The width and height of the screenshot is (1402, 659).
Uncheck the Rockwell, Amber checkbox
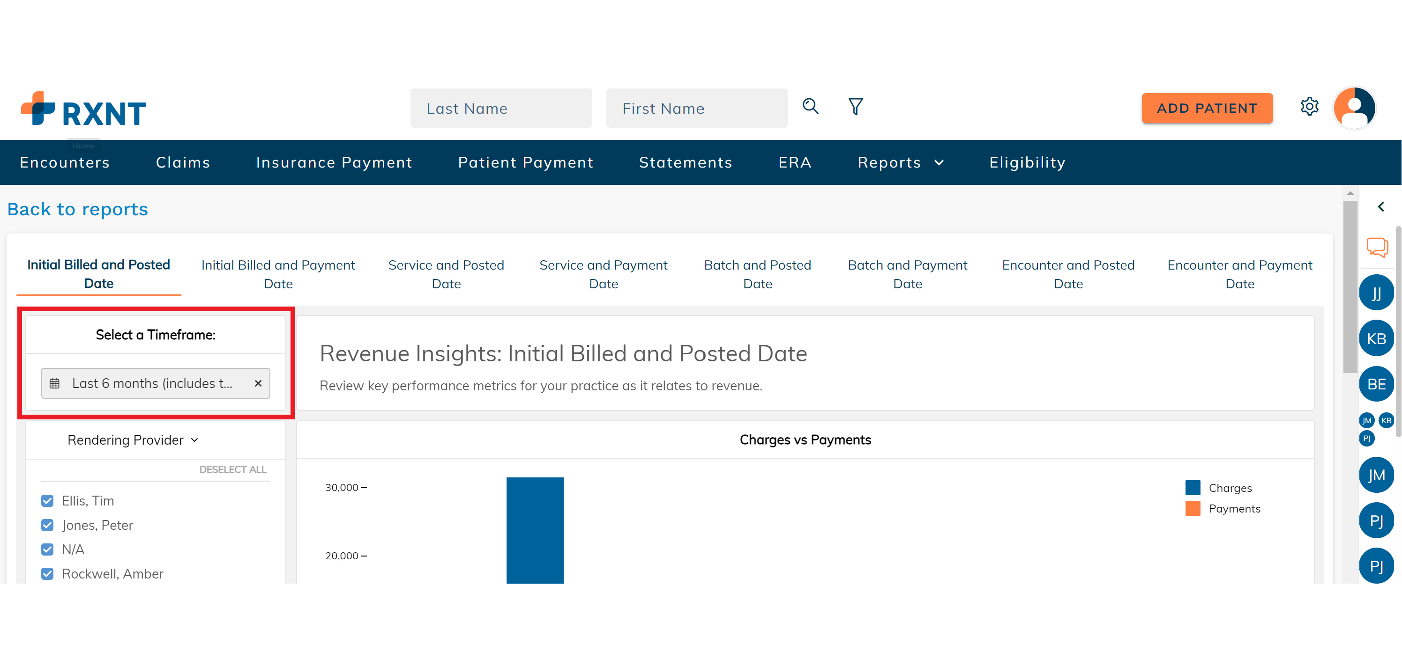47,574
